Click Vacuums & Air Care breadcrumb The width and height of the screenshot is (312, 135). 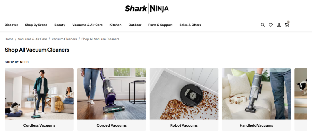click(x=32, y=39)
